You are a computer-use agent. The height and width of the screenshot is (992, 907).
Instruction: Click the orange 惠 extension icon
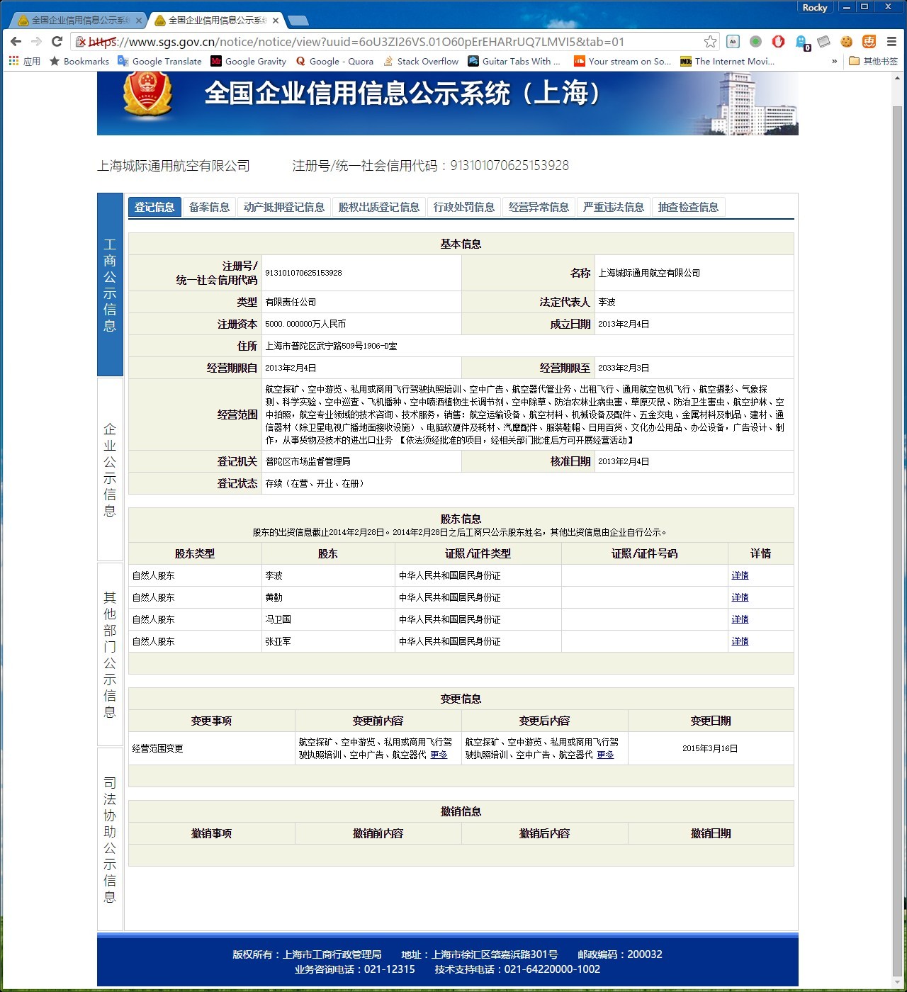(869, 42)
